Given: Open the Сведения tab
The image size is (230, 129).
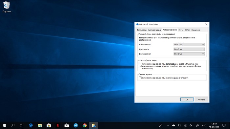Looking at the screenshot, I should click(x=195, y=30).
